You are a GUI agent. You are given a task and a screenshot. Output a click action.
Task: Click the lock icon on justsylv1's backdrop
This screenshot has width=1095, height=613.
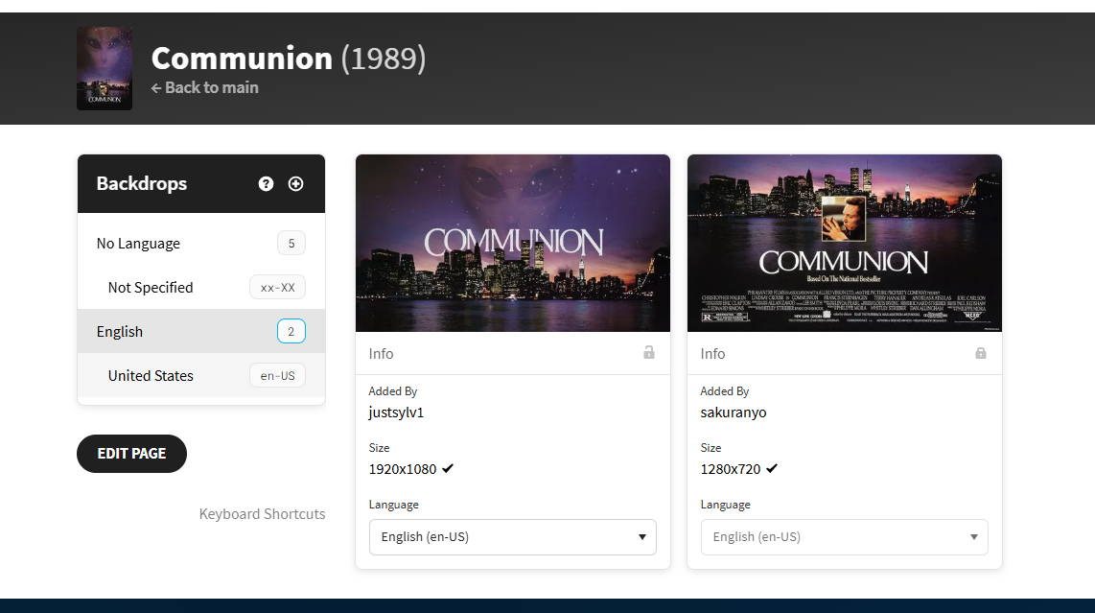(649, 352)
